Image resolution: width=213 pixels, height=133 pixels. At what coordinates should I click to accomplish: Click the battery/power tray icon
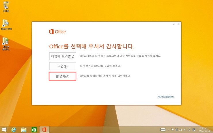pyautogui.click(x=176, y=130)
